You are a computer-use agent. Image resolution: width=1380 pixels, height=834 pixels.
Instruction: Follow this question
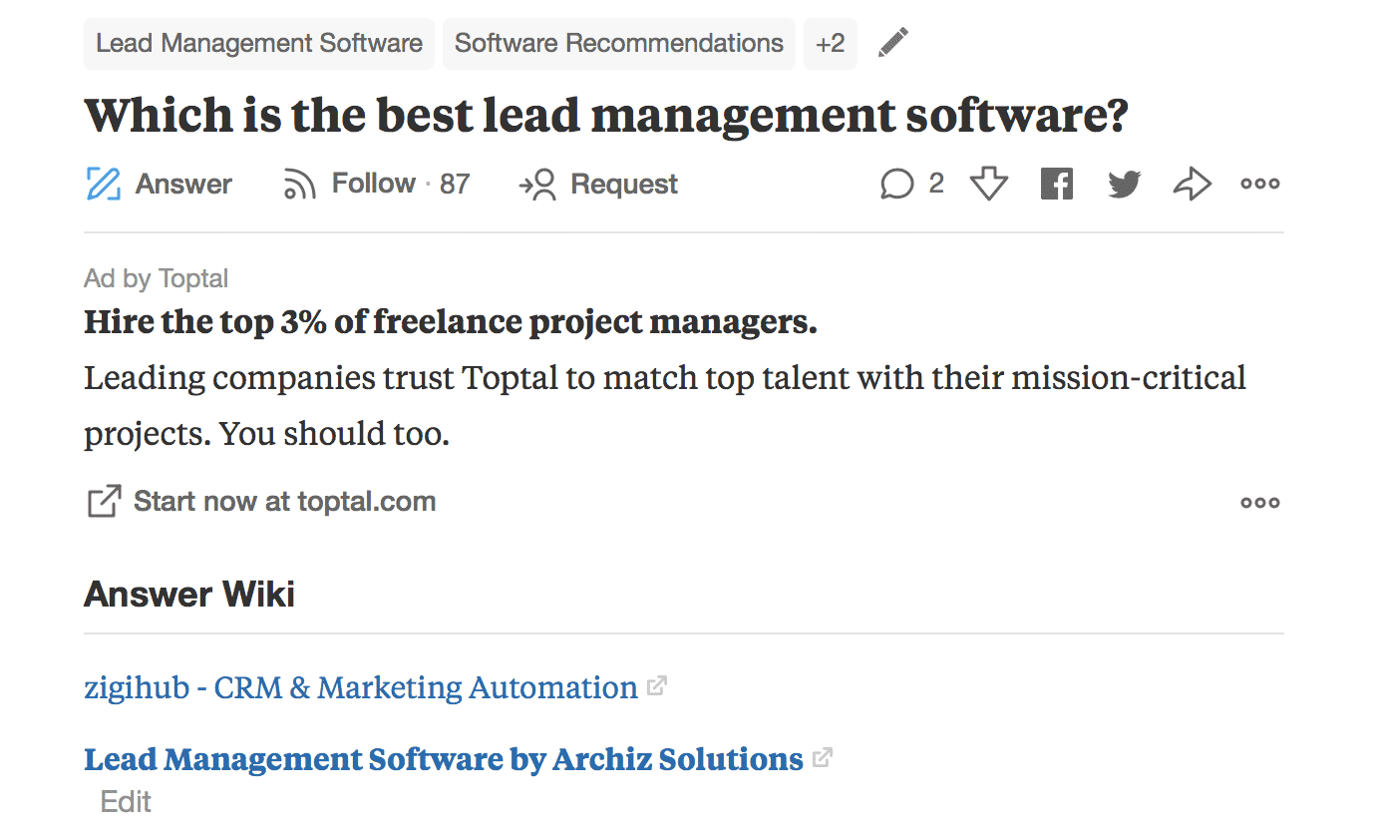[374, 184]
